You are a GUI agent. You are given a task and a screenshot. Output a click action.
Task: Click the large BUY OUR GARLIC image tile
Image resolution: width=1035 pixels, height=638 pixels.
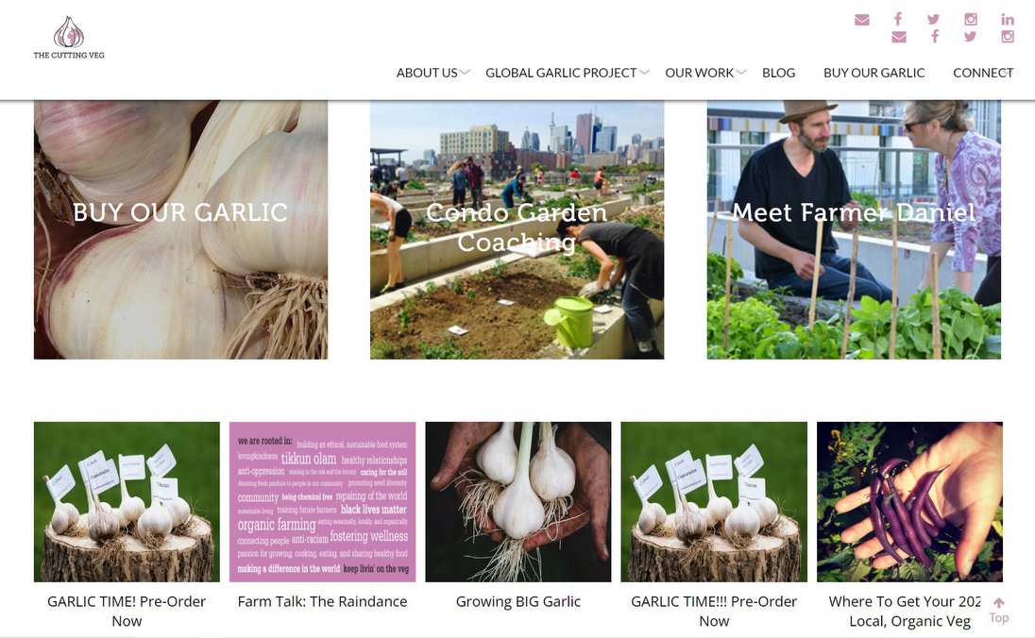pos(181,229)
